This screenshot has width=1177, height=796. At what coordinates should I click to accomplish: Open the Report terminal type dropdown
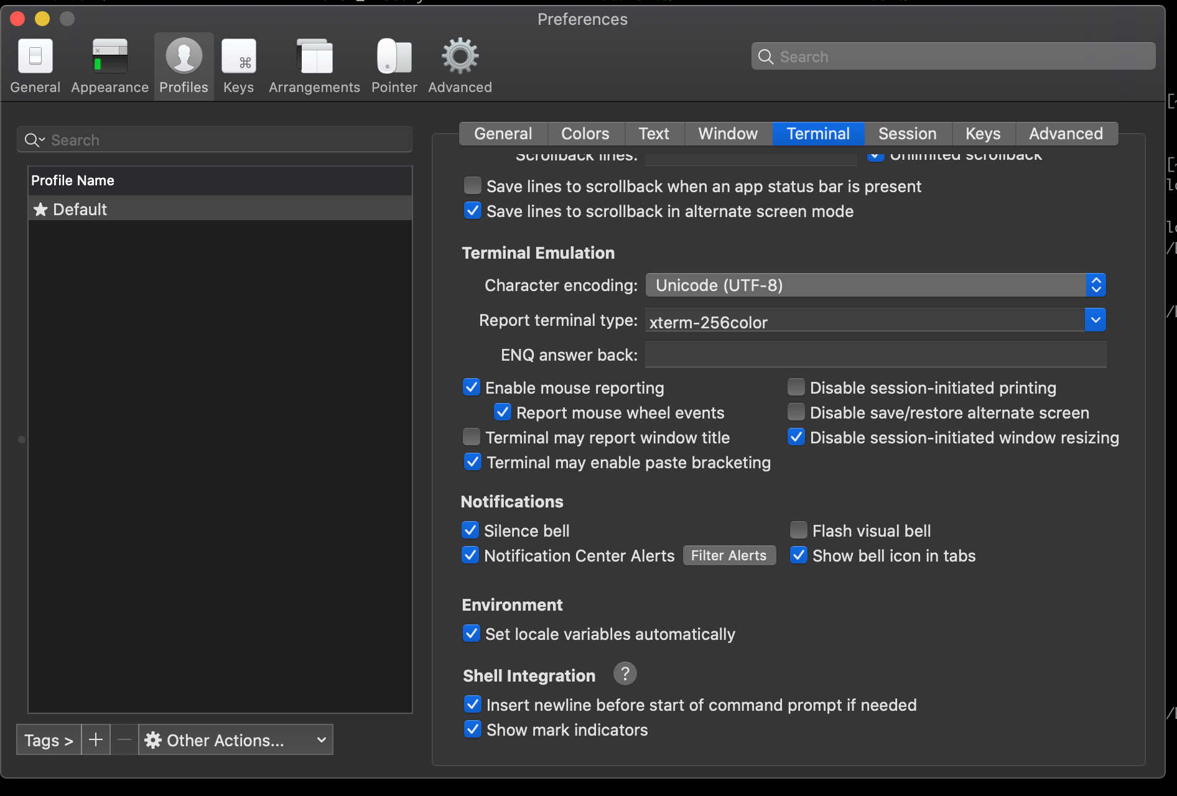1096,320
